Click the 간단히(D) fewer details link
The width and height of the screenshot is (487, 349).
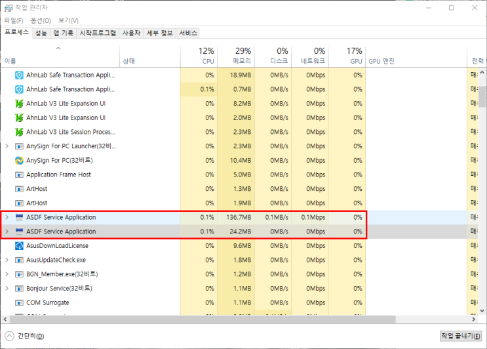[31, 336]
